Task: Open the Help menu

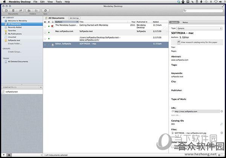Action: point(67,2)
